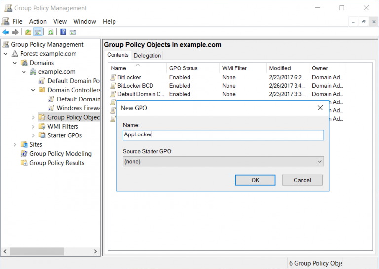Click the tree pane scroll left arrow
This screenshot has width=379, height=269.
5,251
